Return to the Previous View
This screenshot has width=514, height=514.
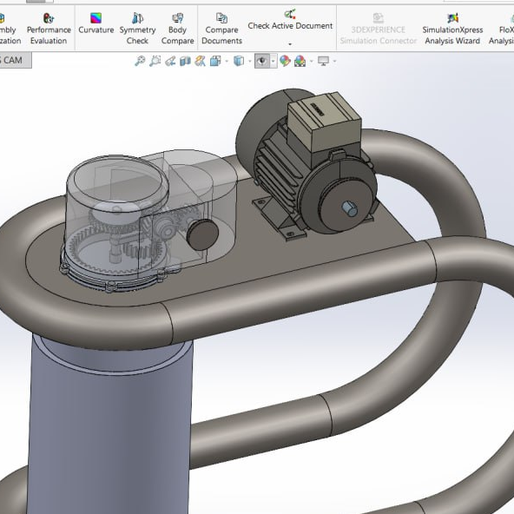[x=170, y=61]
